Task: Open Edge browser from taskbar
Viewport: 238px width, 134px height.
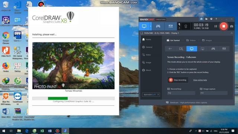Action: 27,131
